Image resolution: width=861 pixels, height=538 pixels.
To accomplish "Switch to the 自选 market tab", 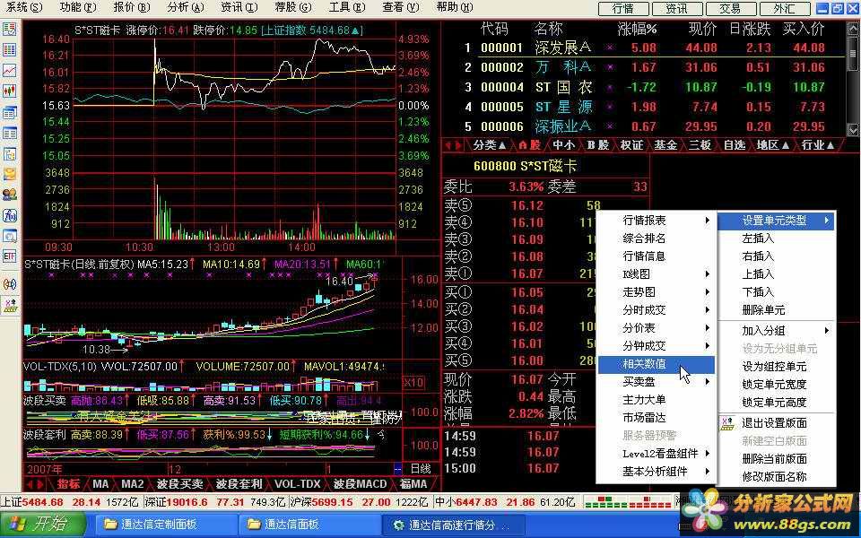I will click(735, 145).
